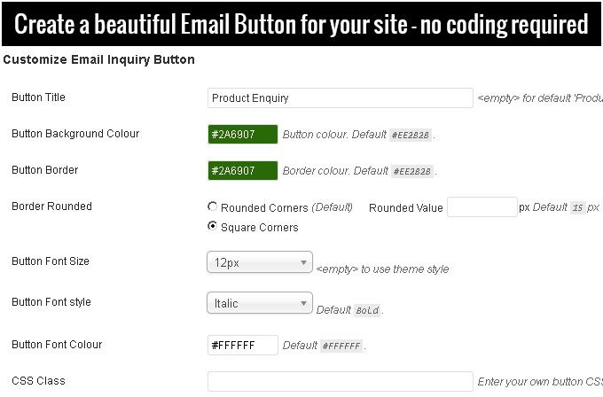Viewport: 603px width, 397px height.
Task: Click the Button Border colour swatch field
Action: (243, 171)
